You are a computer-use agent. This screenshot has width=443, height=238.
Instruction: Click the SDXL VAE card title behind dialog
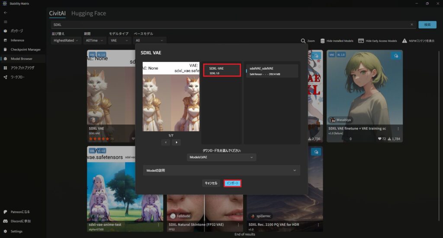(x=96, y=129)
